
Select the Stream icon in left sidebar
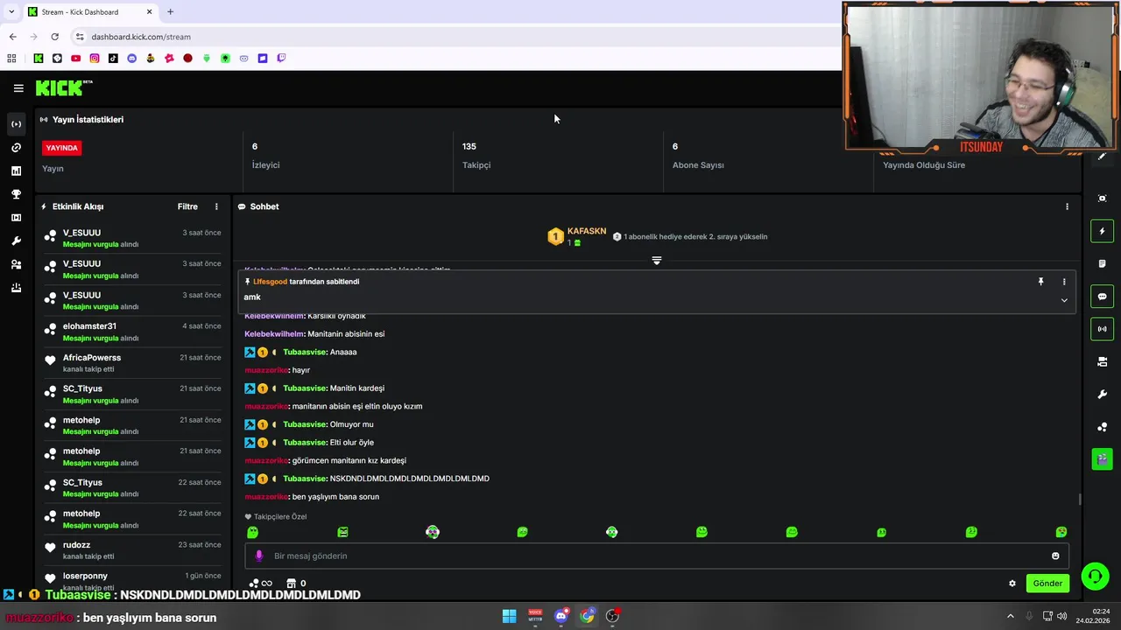click(x=16, y=124)
